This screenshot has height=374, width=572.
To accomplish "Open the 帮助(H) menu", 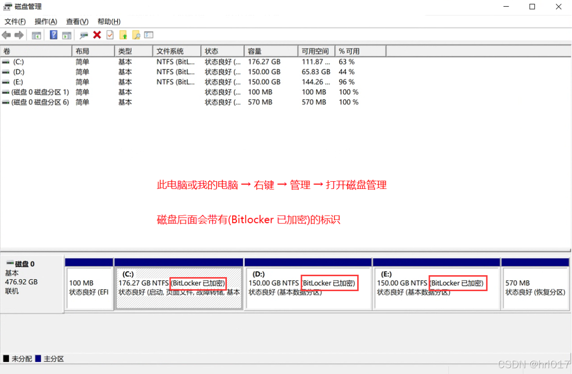I will coord(109,21).
